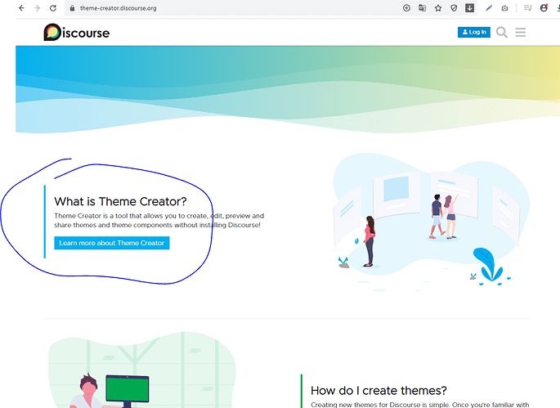Open the browser profile avatar
Screen dimensions: 560x408
tap(544, 8)
